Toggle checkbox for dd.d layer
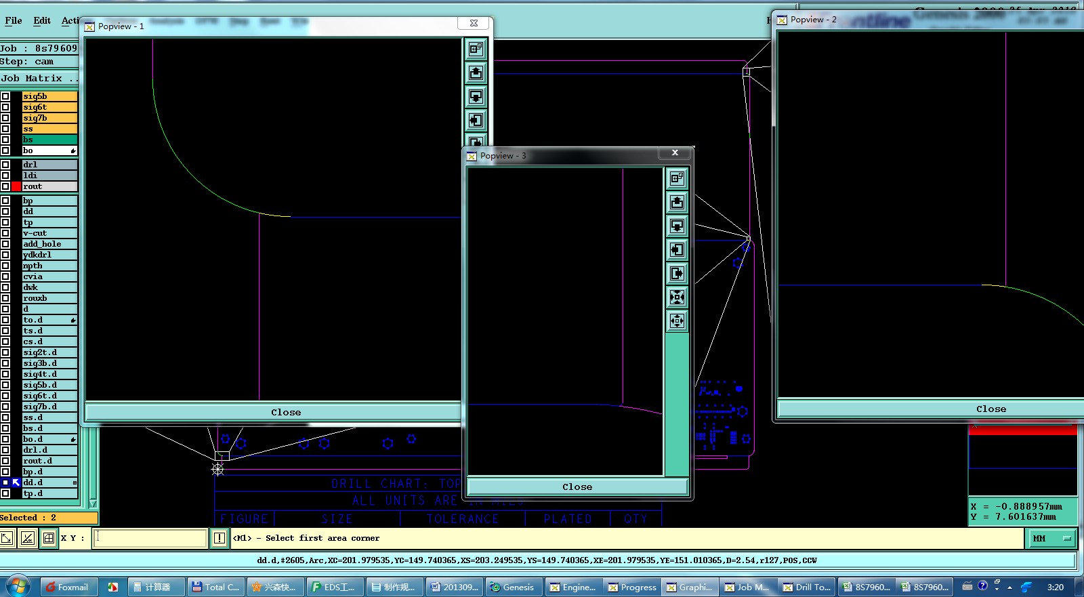Image resolution: width=1084 pixels, height=597 pixels. coord(5,482)
